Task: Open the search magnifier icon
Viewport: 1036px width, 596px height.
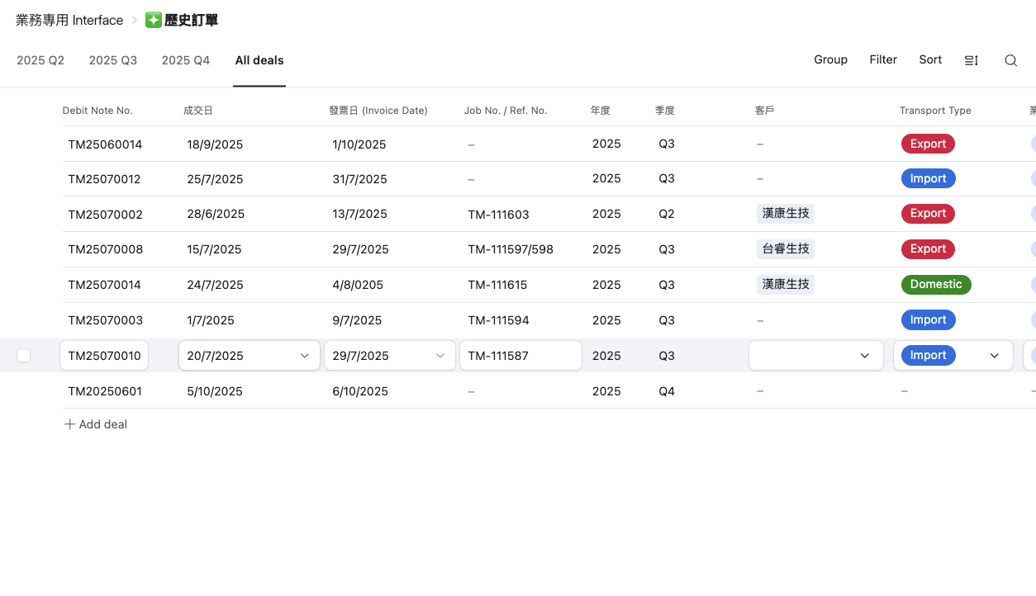Action: click(1010, 60)
